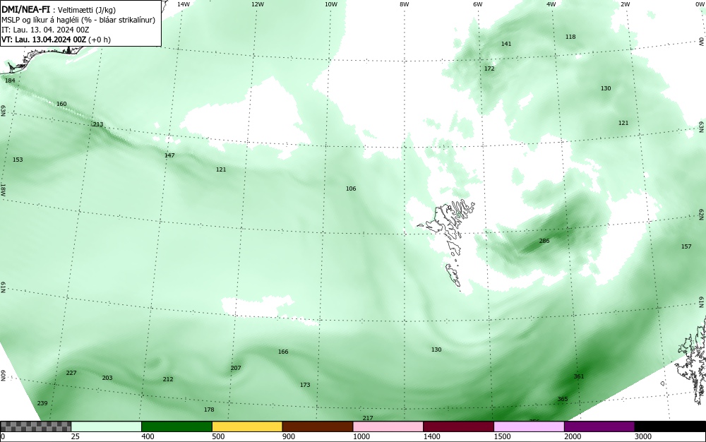Click the legend label 900

pos(289,436)
